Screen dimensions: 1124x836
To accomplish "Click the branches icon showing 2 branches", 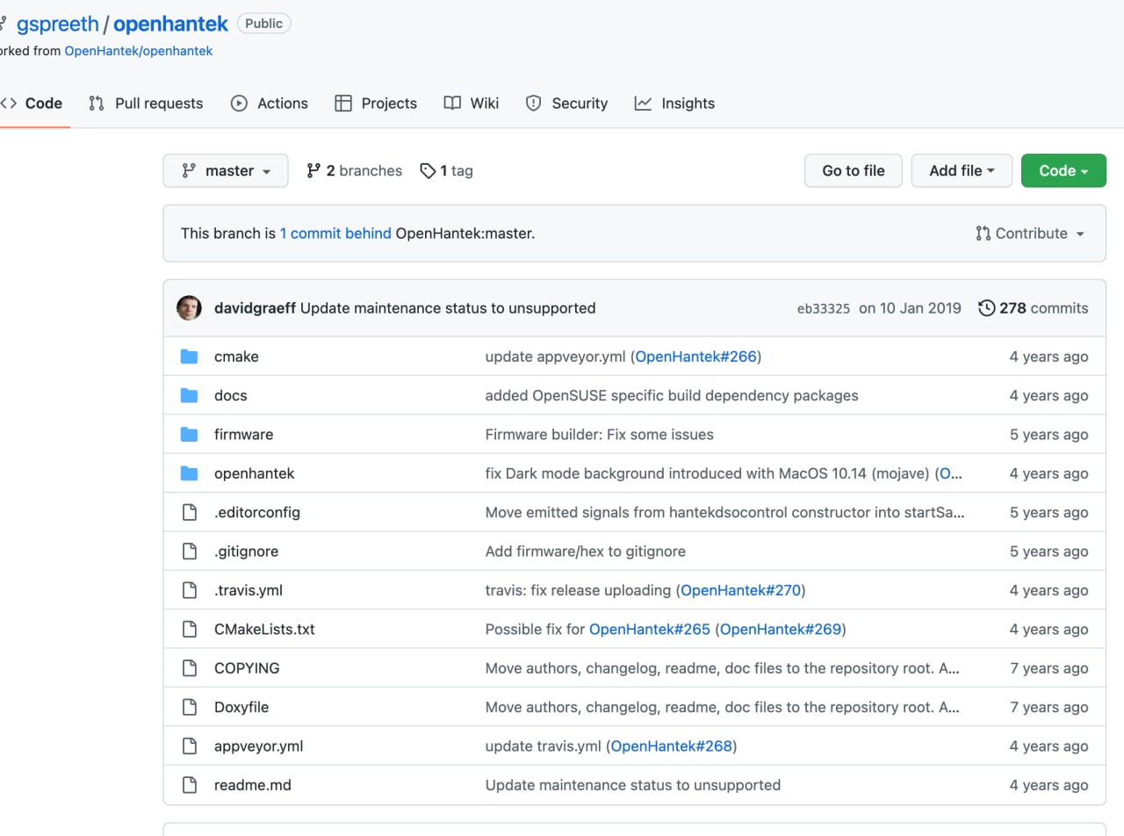I will 313,171.
